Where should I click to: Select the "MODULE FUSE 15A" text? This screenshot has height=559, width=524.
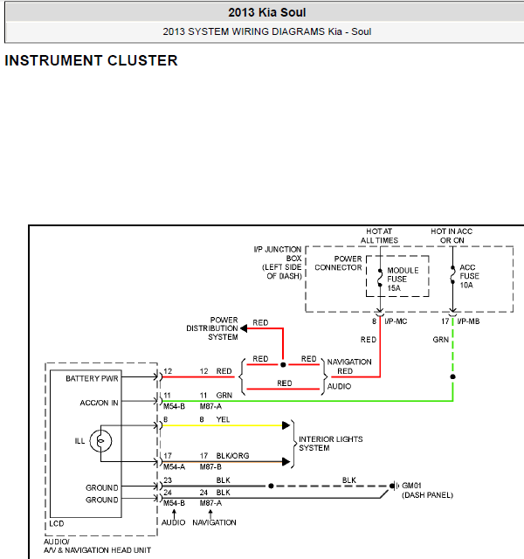tap(403, 279)
